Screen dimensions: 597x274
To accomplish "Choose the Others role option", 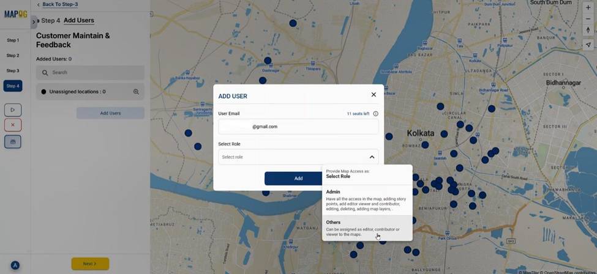I will click(x=367, y=228).
